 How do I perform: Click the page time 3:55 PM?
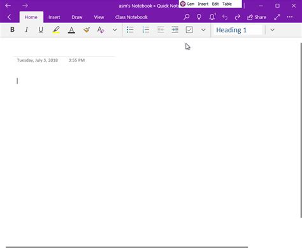coord(76,60)
